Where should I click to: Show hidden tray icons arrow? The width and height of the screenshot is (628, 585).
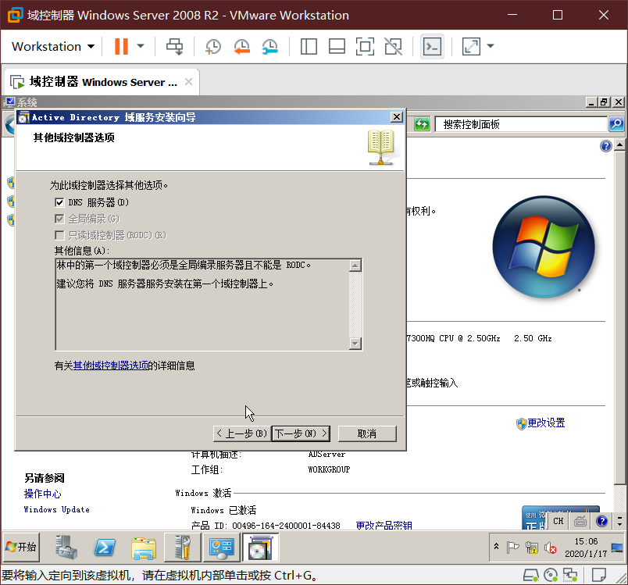click(496, 546)
